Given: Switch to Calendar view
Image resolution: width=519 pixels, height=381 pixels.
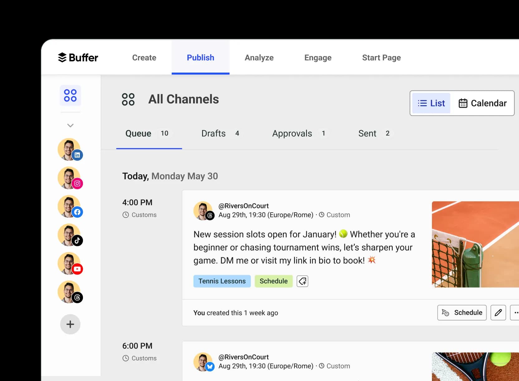Looking at the screenshot, I should 483,103.
